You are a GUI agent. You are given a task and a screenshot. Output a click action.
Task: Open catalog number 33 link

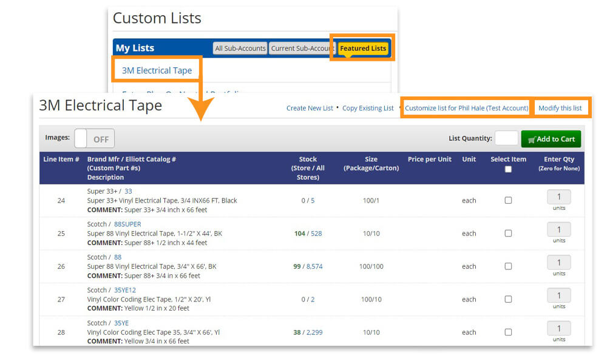(128, 191)
